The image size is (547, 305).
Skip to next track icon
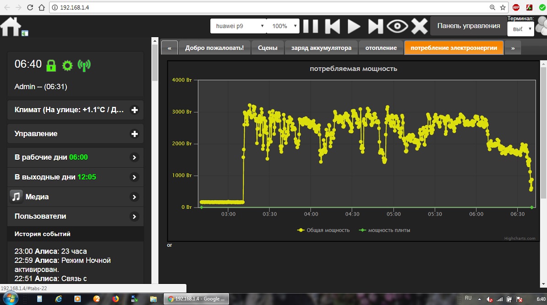point(376,26)
